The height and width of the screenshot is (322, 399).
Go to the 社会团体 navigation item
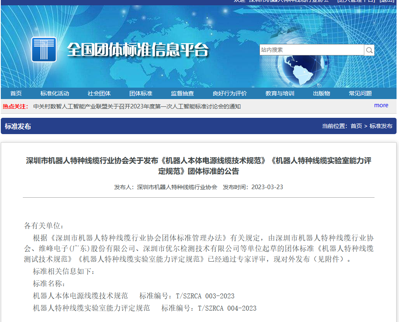click(99, 93)
